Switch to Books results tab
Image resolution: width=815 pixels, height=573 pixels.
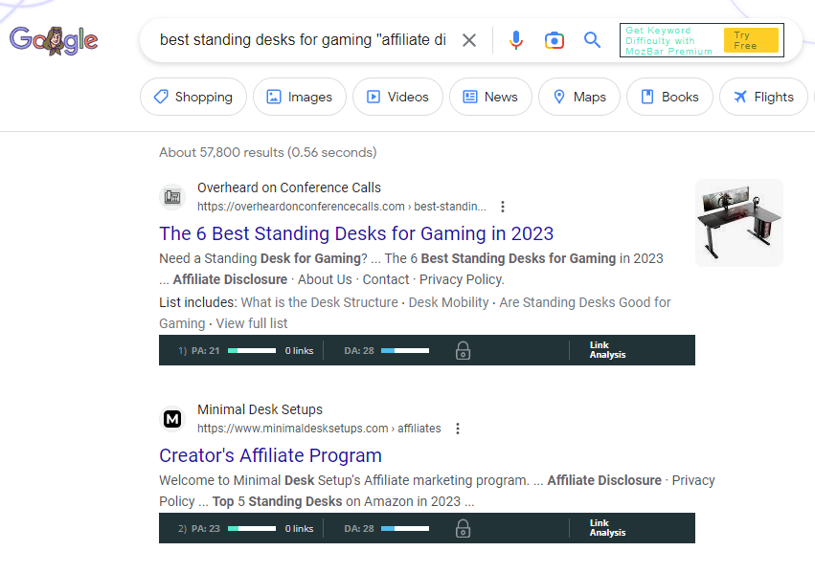pyautogui.click(x=669, y=97)
